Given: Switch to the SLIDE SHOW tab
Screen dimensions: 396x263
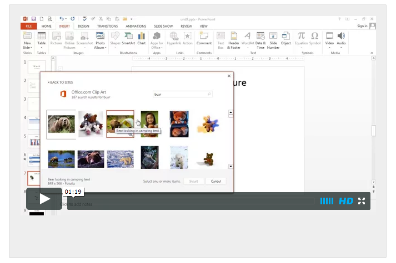Looking at the screenshot, I should click(x=163, y=26).
